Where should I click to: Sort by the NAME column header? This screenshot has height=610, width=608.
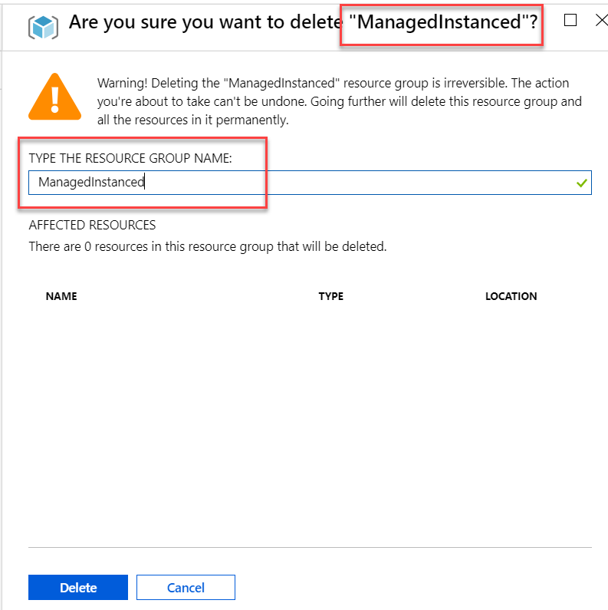[61, 296]
